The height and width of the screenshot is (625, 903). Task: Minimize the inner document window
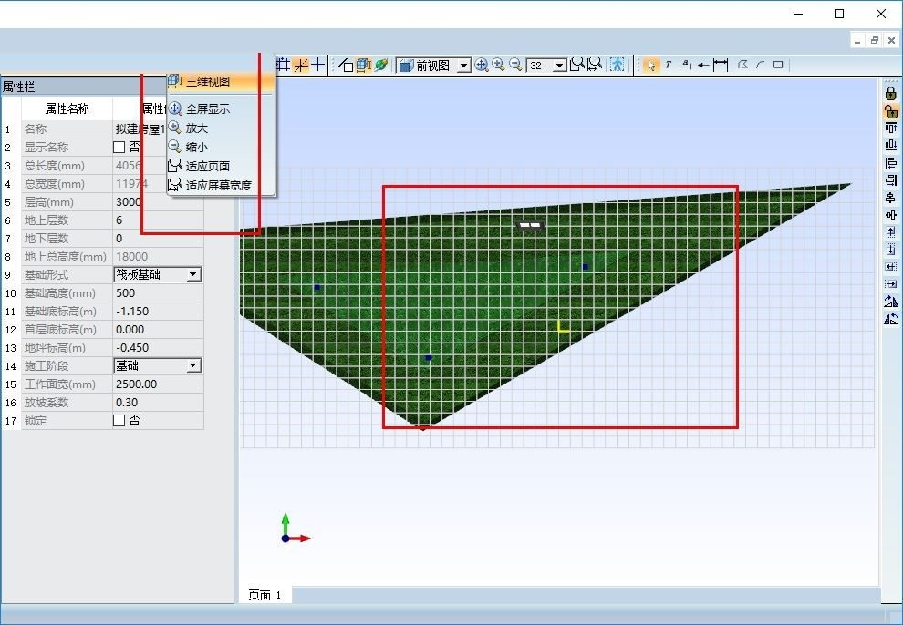pos(857,40)
